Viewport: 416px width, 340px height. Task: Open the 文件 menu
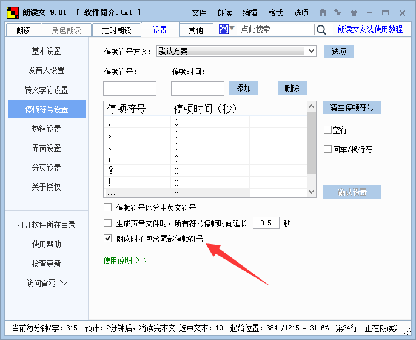199,13
